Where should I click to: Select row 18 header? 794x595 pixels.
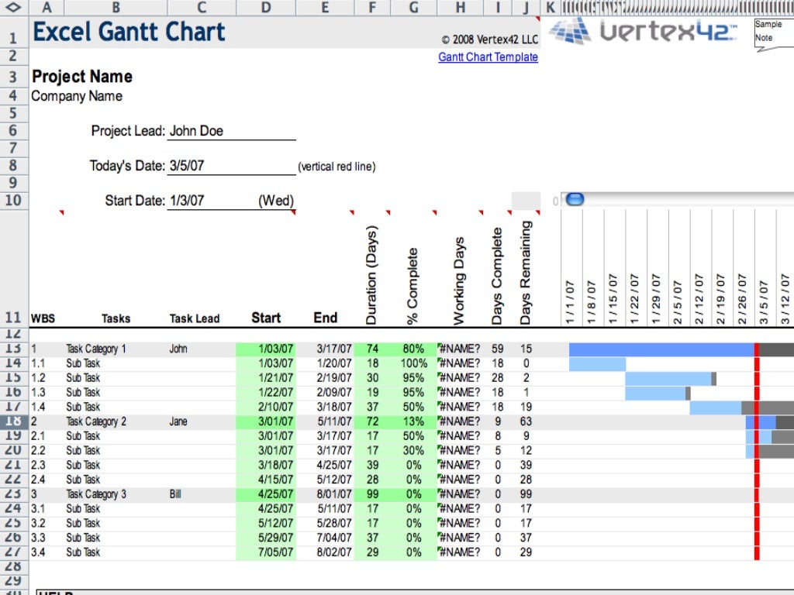point(14,421)
